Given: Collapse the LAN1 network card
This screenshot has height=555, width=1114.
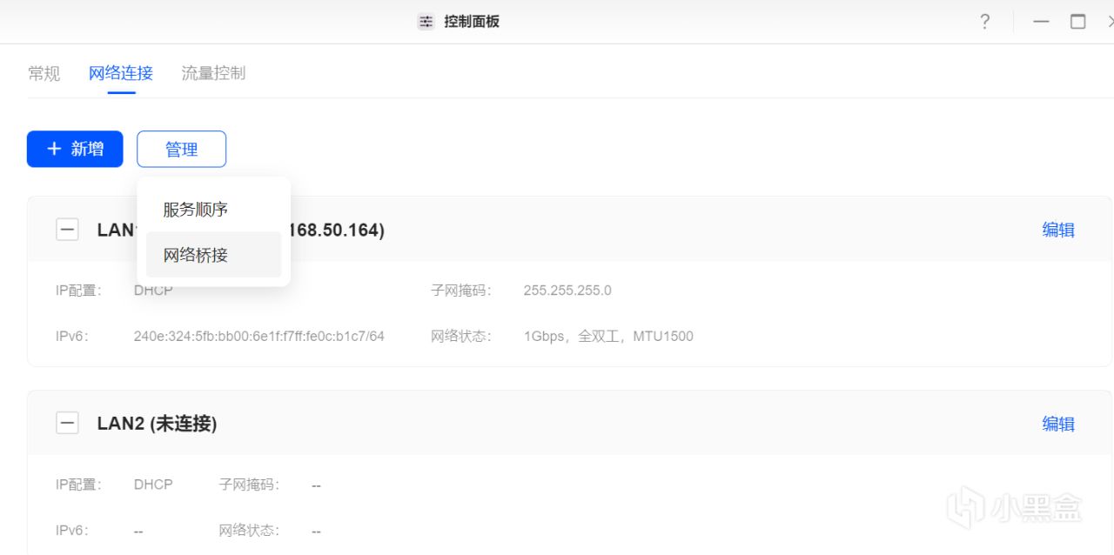Looking at the screenshot, I should tap(67, 230).
